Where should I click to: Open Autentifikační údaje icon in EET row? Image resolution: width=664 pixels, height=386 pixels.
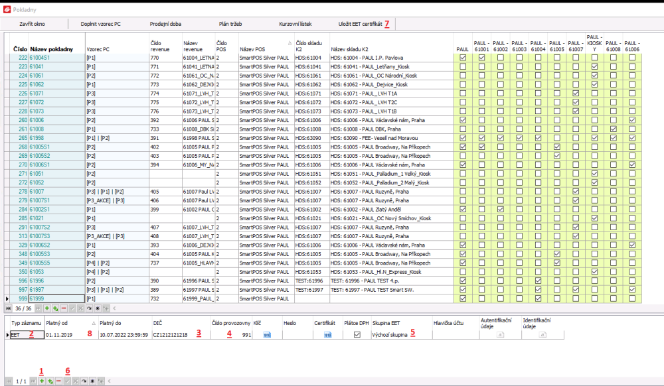(x=500, y=335)
